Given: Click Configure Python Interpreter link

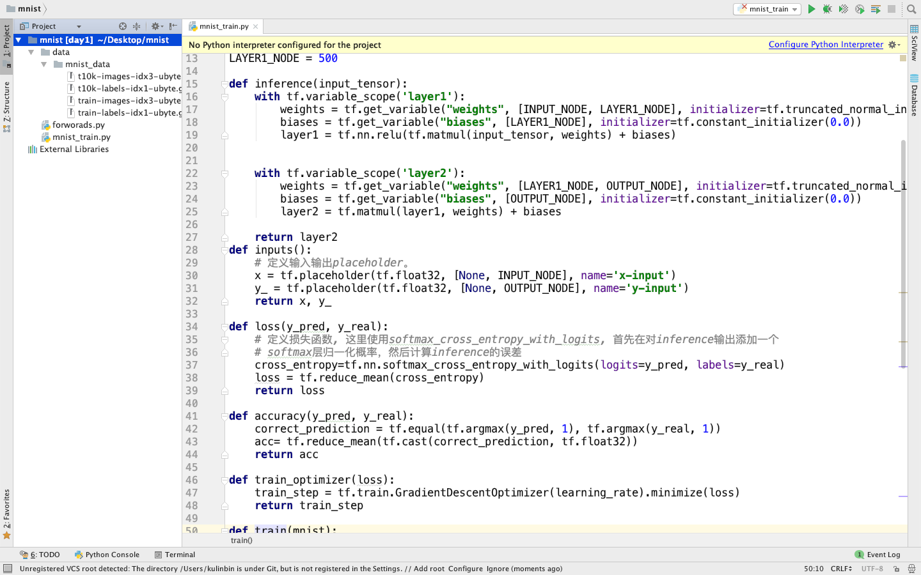Looking at the screenshot, I should [x=826, y=45].
